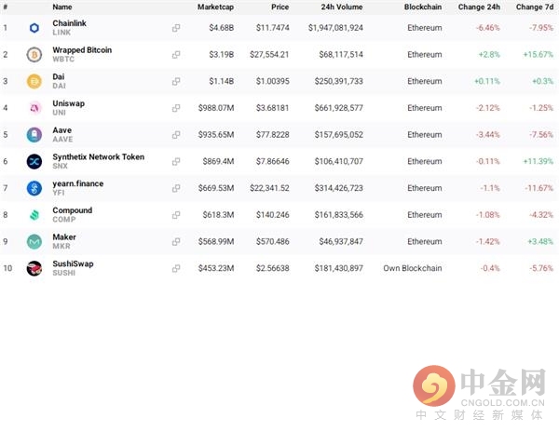Screen dimensions: 559x432
Task: Click the Maker teal M logo
Action: click(x=34, y=241)
